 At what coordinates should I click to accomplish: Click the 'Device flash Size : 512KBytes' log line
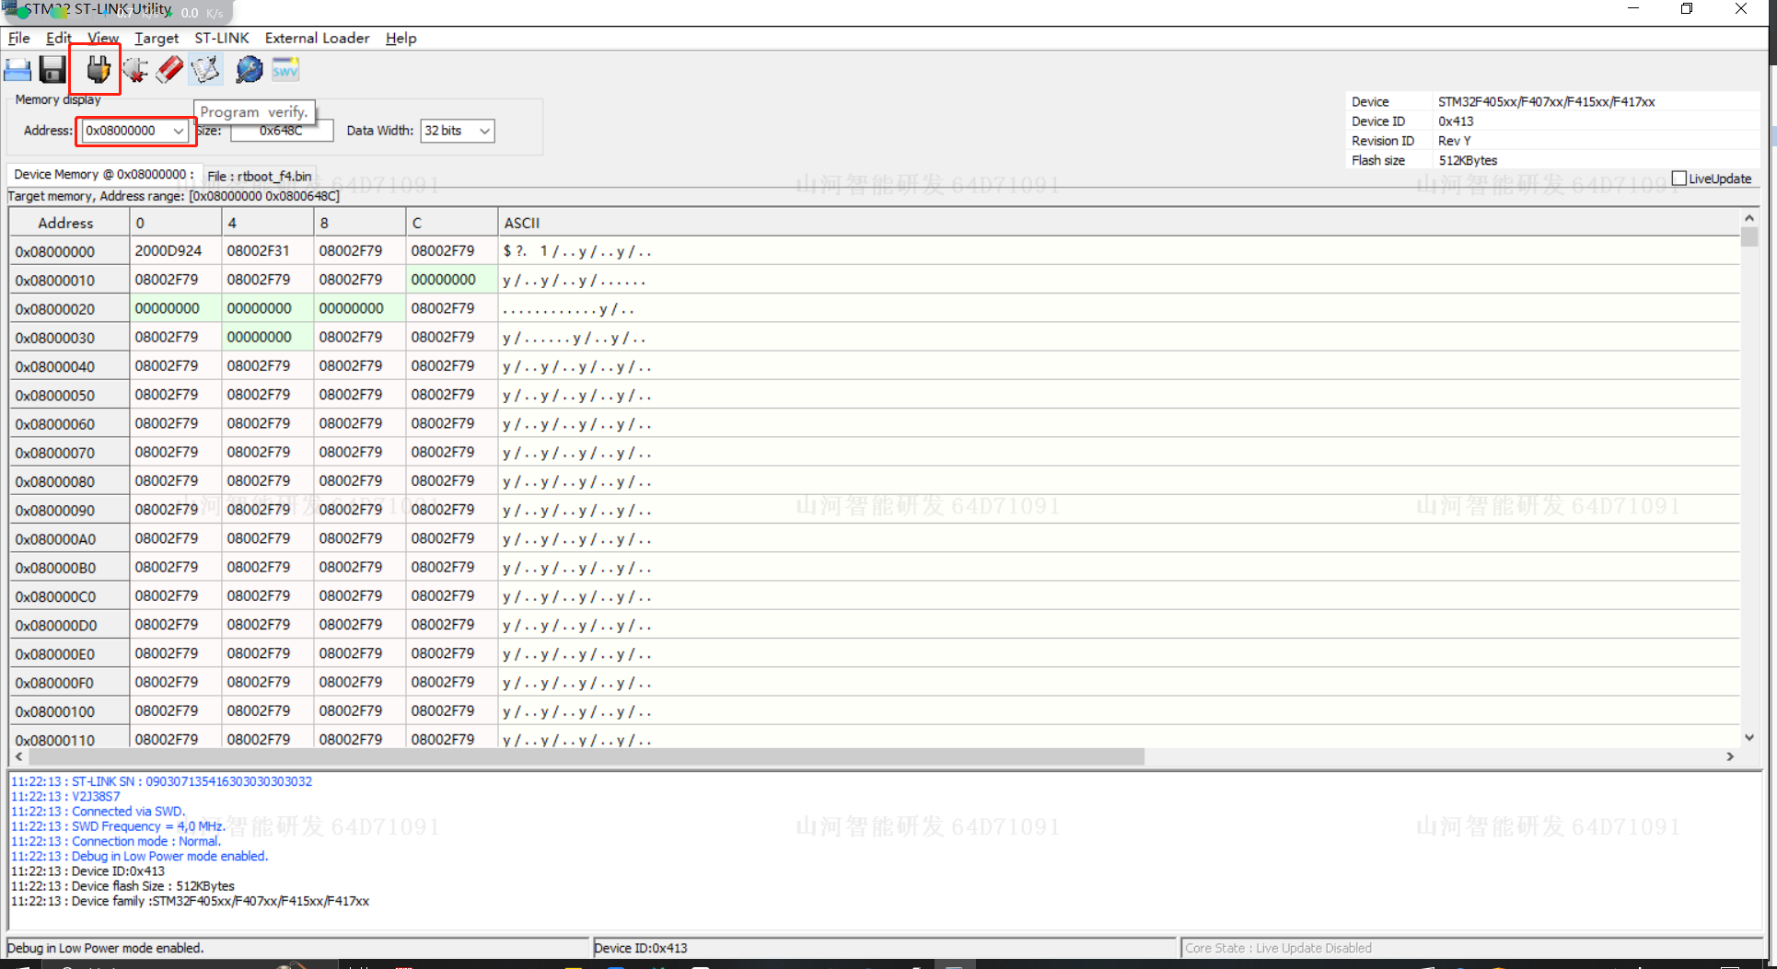(x=122, y=886)
